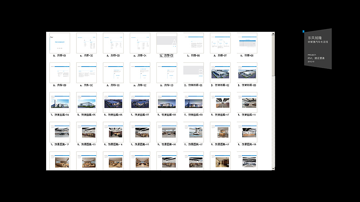This screenshot has width=360, height=202.
Task: Select thumbnail B. 效果图集-14
Action: (113, 132)
